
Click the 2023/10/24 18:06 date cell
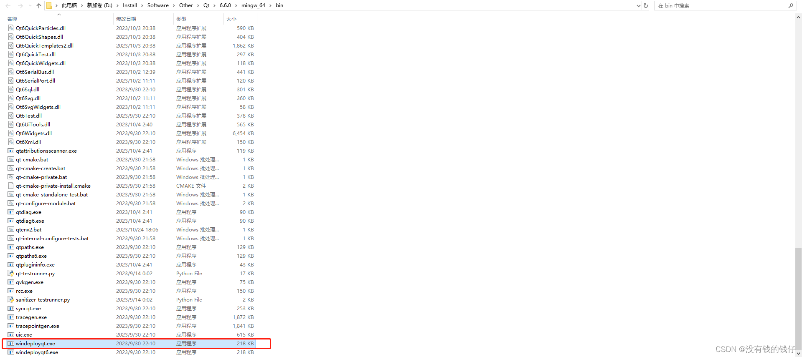(137, 229)
